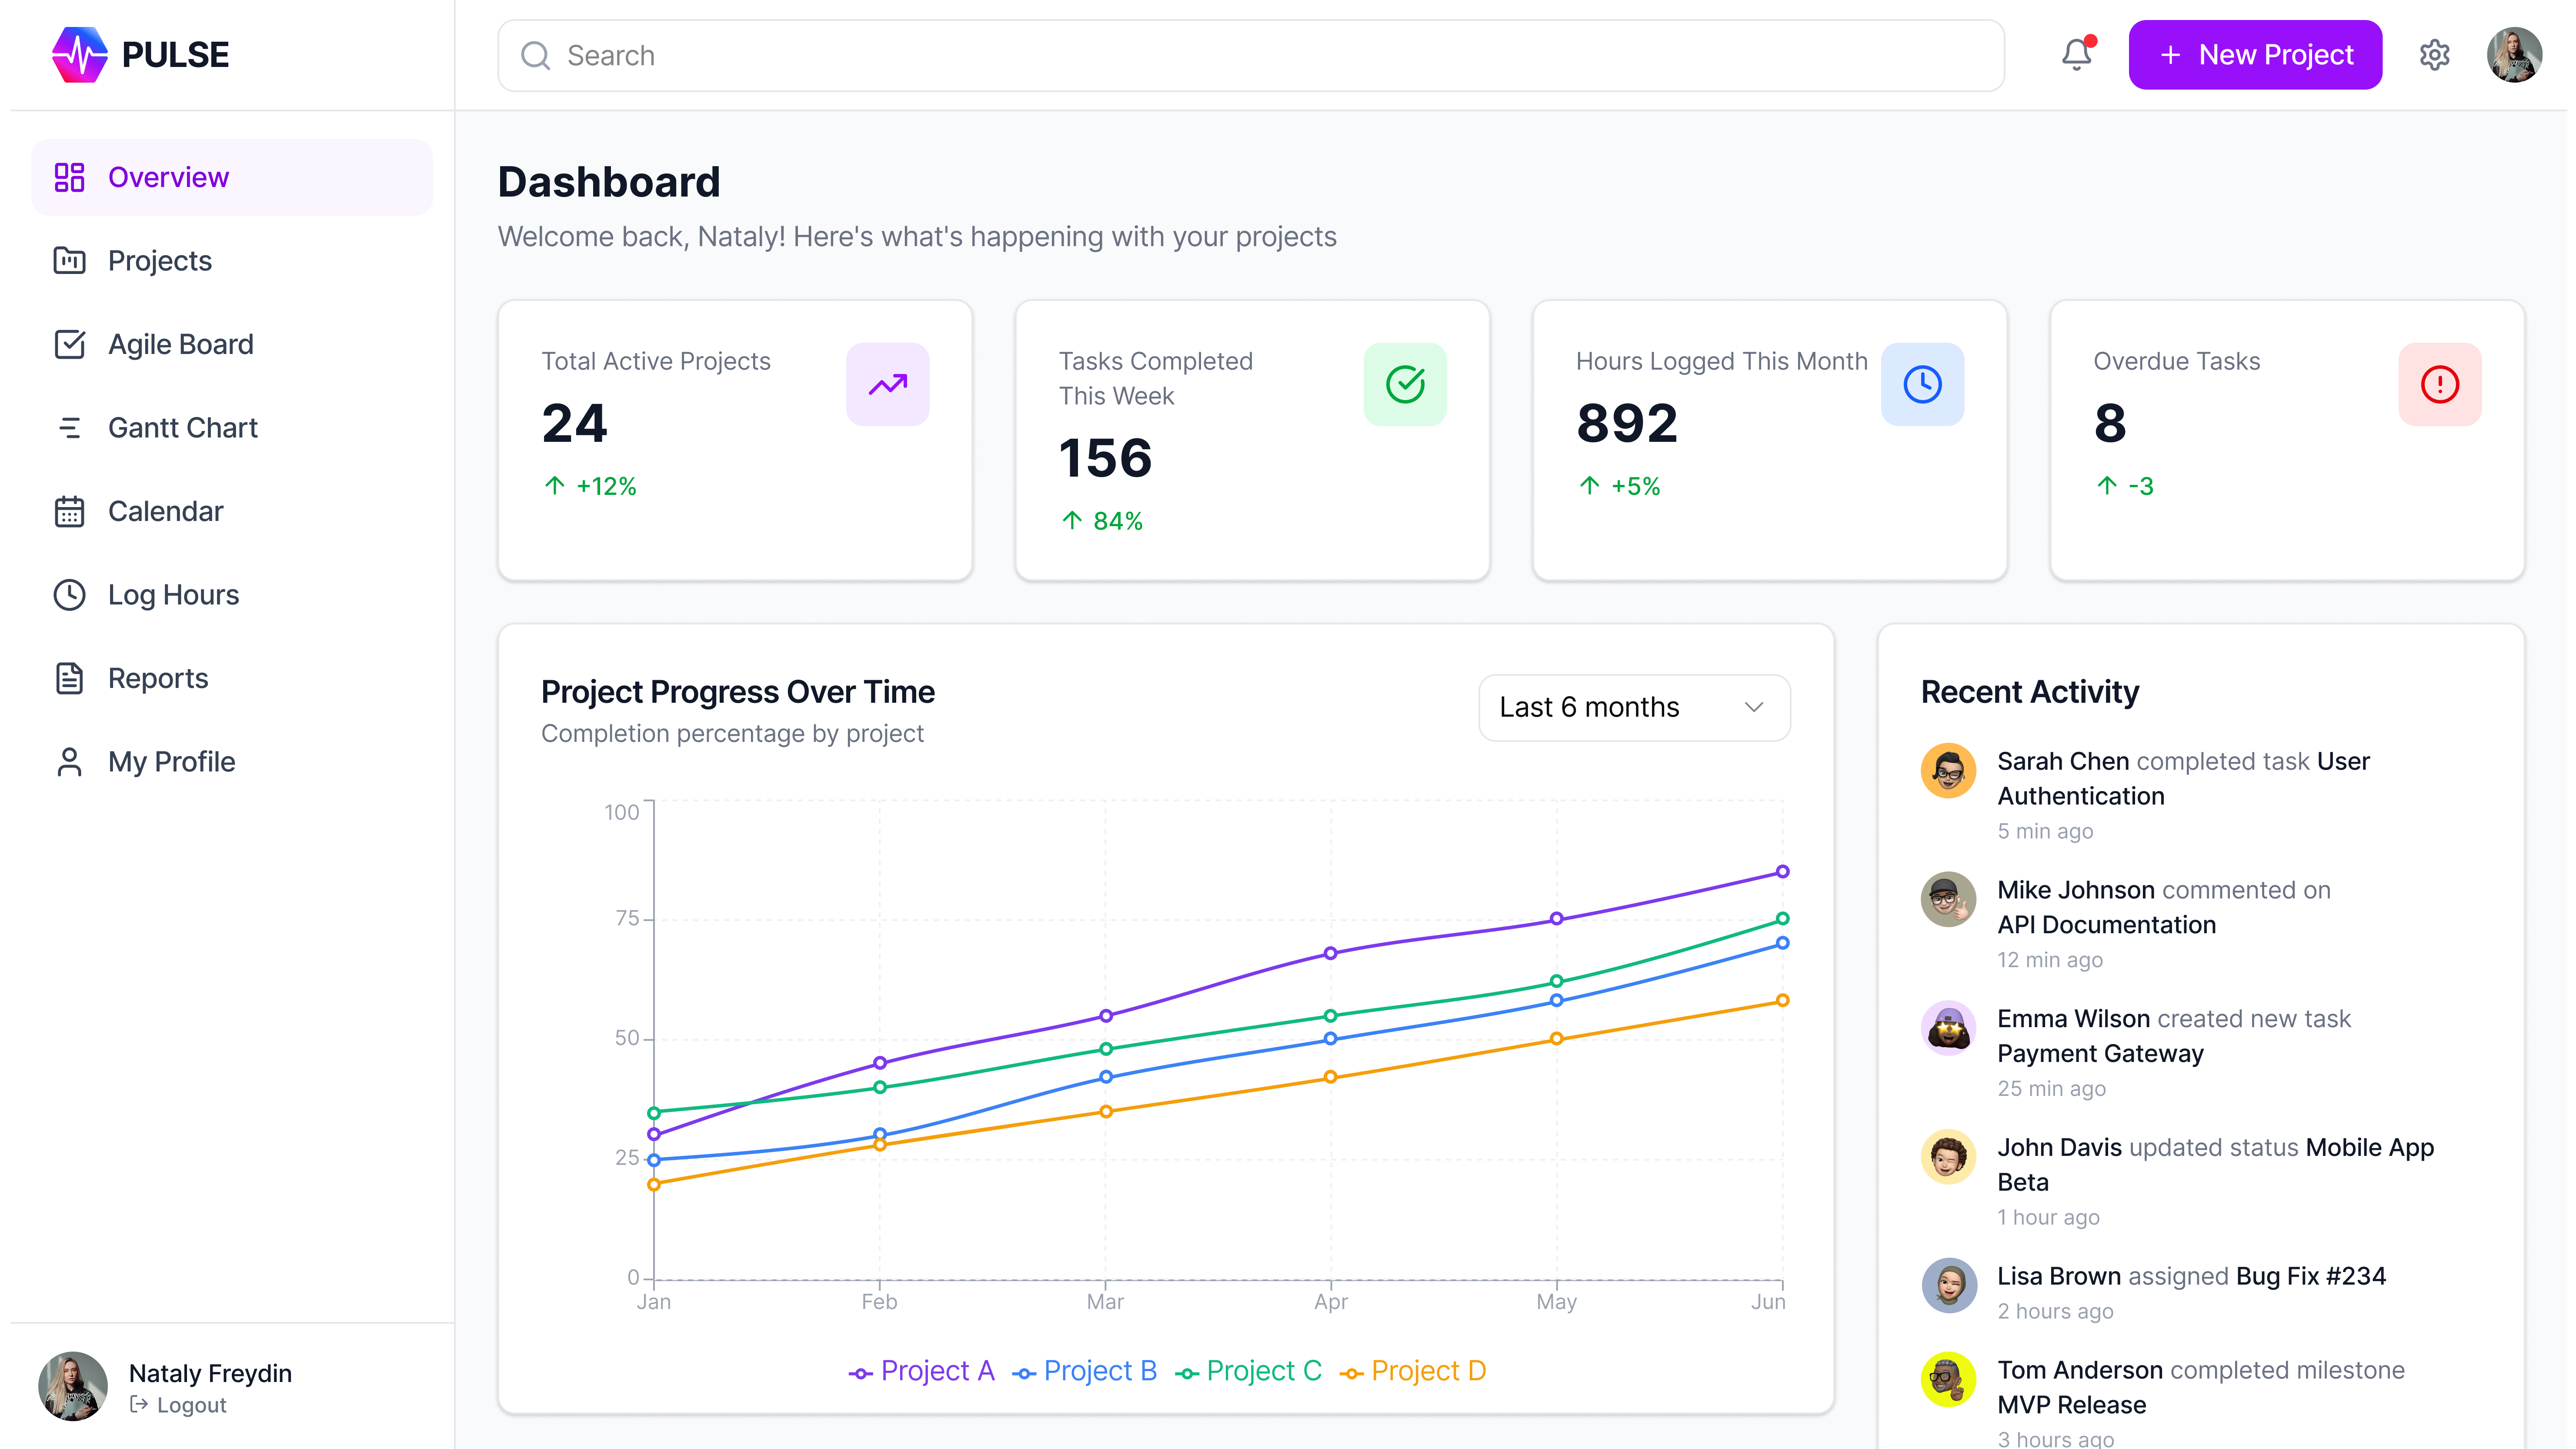Open the Overview menu item

[x=232, y=177]
